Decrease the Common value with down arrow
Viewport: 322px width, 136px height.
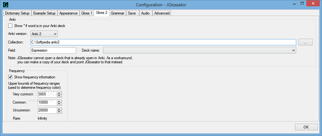59,104
